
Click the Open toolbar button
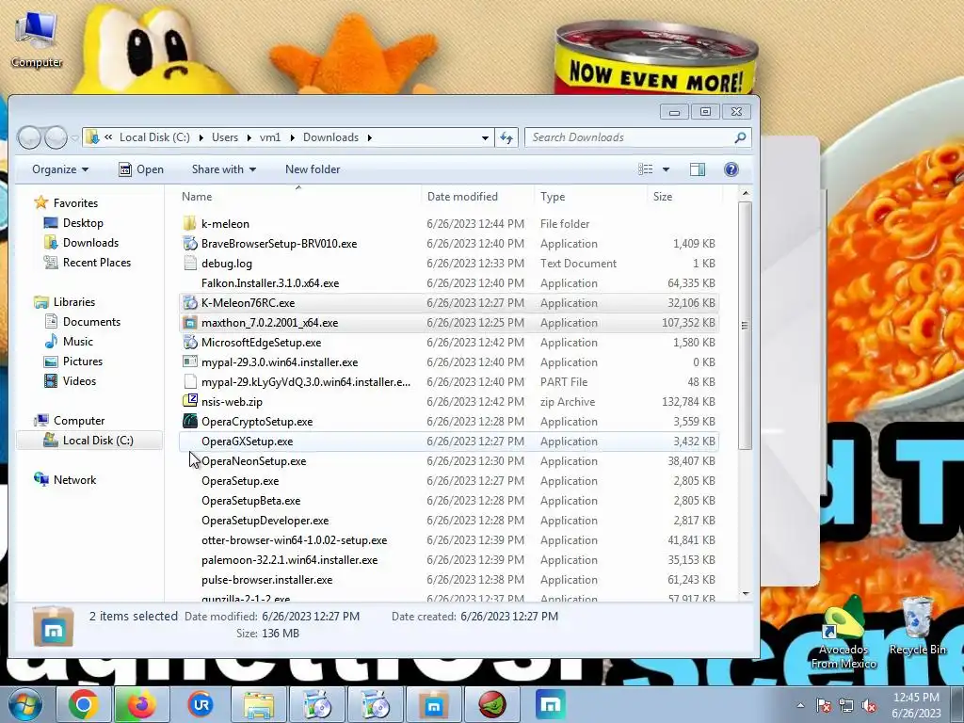tap(141, 169)
